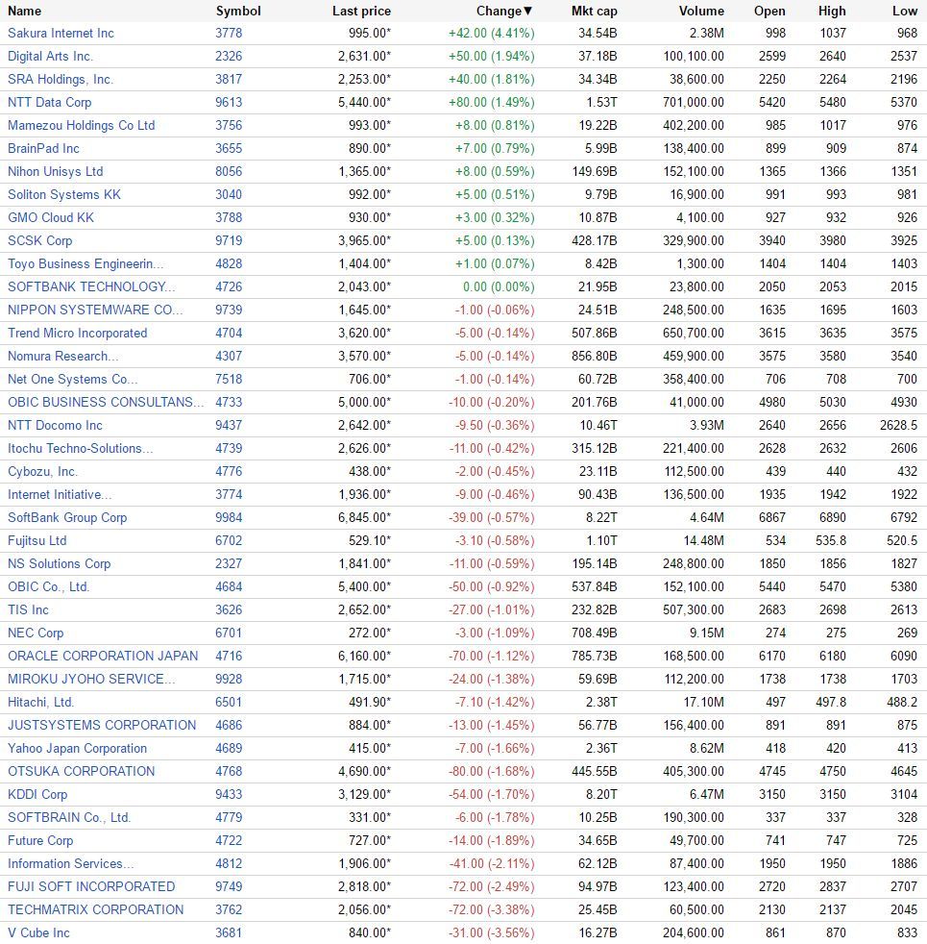Screen dimensions: 927x944
Task: Open the Internet Initiative... link
Action: point(60,494)
